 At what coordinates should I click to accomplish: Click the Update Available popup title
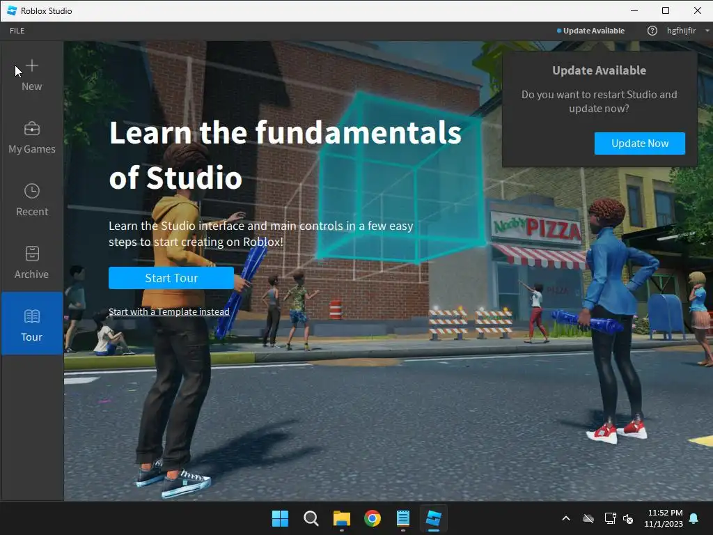pos(600,70)
